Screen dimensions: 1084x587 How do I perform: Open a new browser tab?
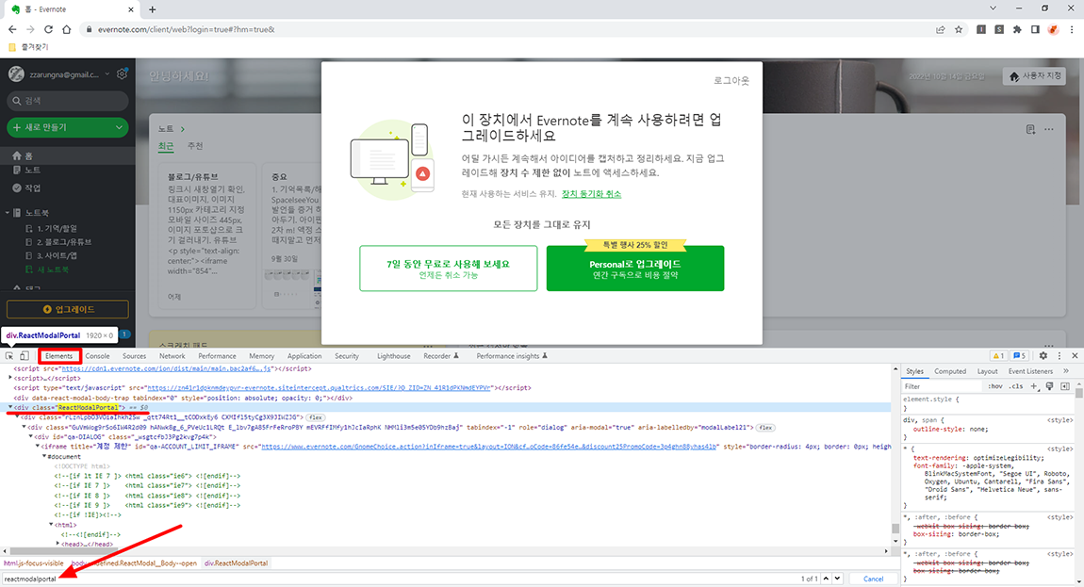point(152,9)
